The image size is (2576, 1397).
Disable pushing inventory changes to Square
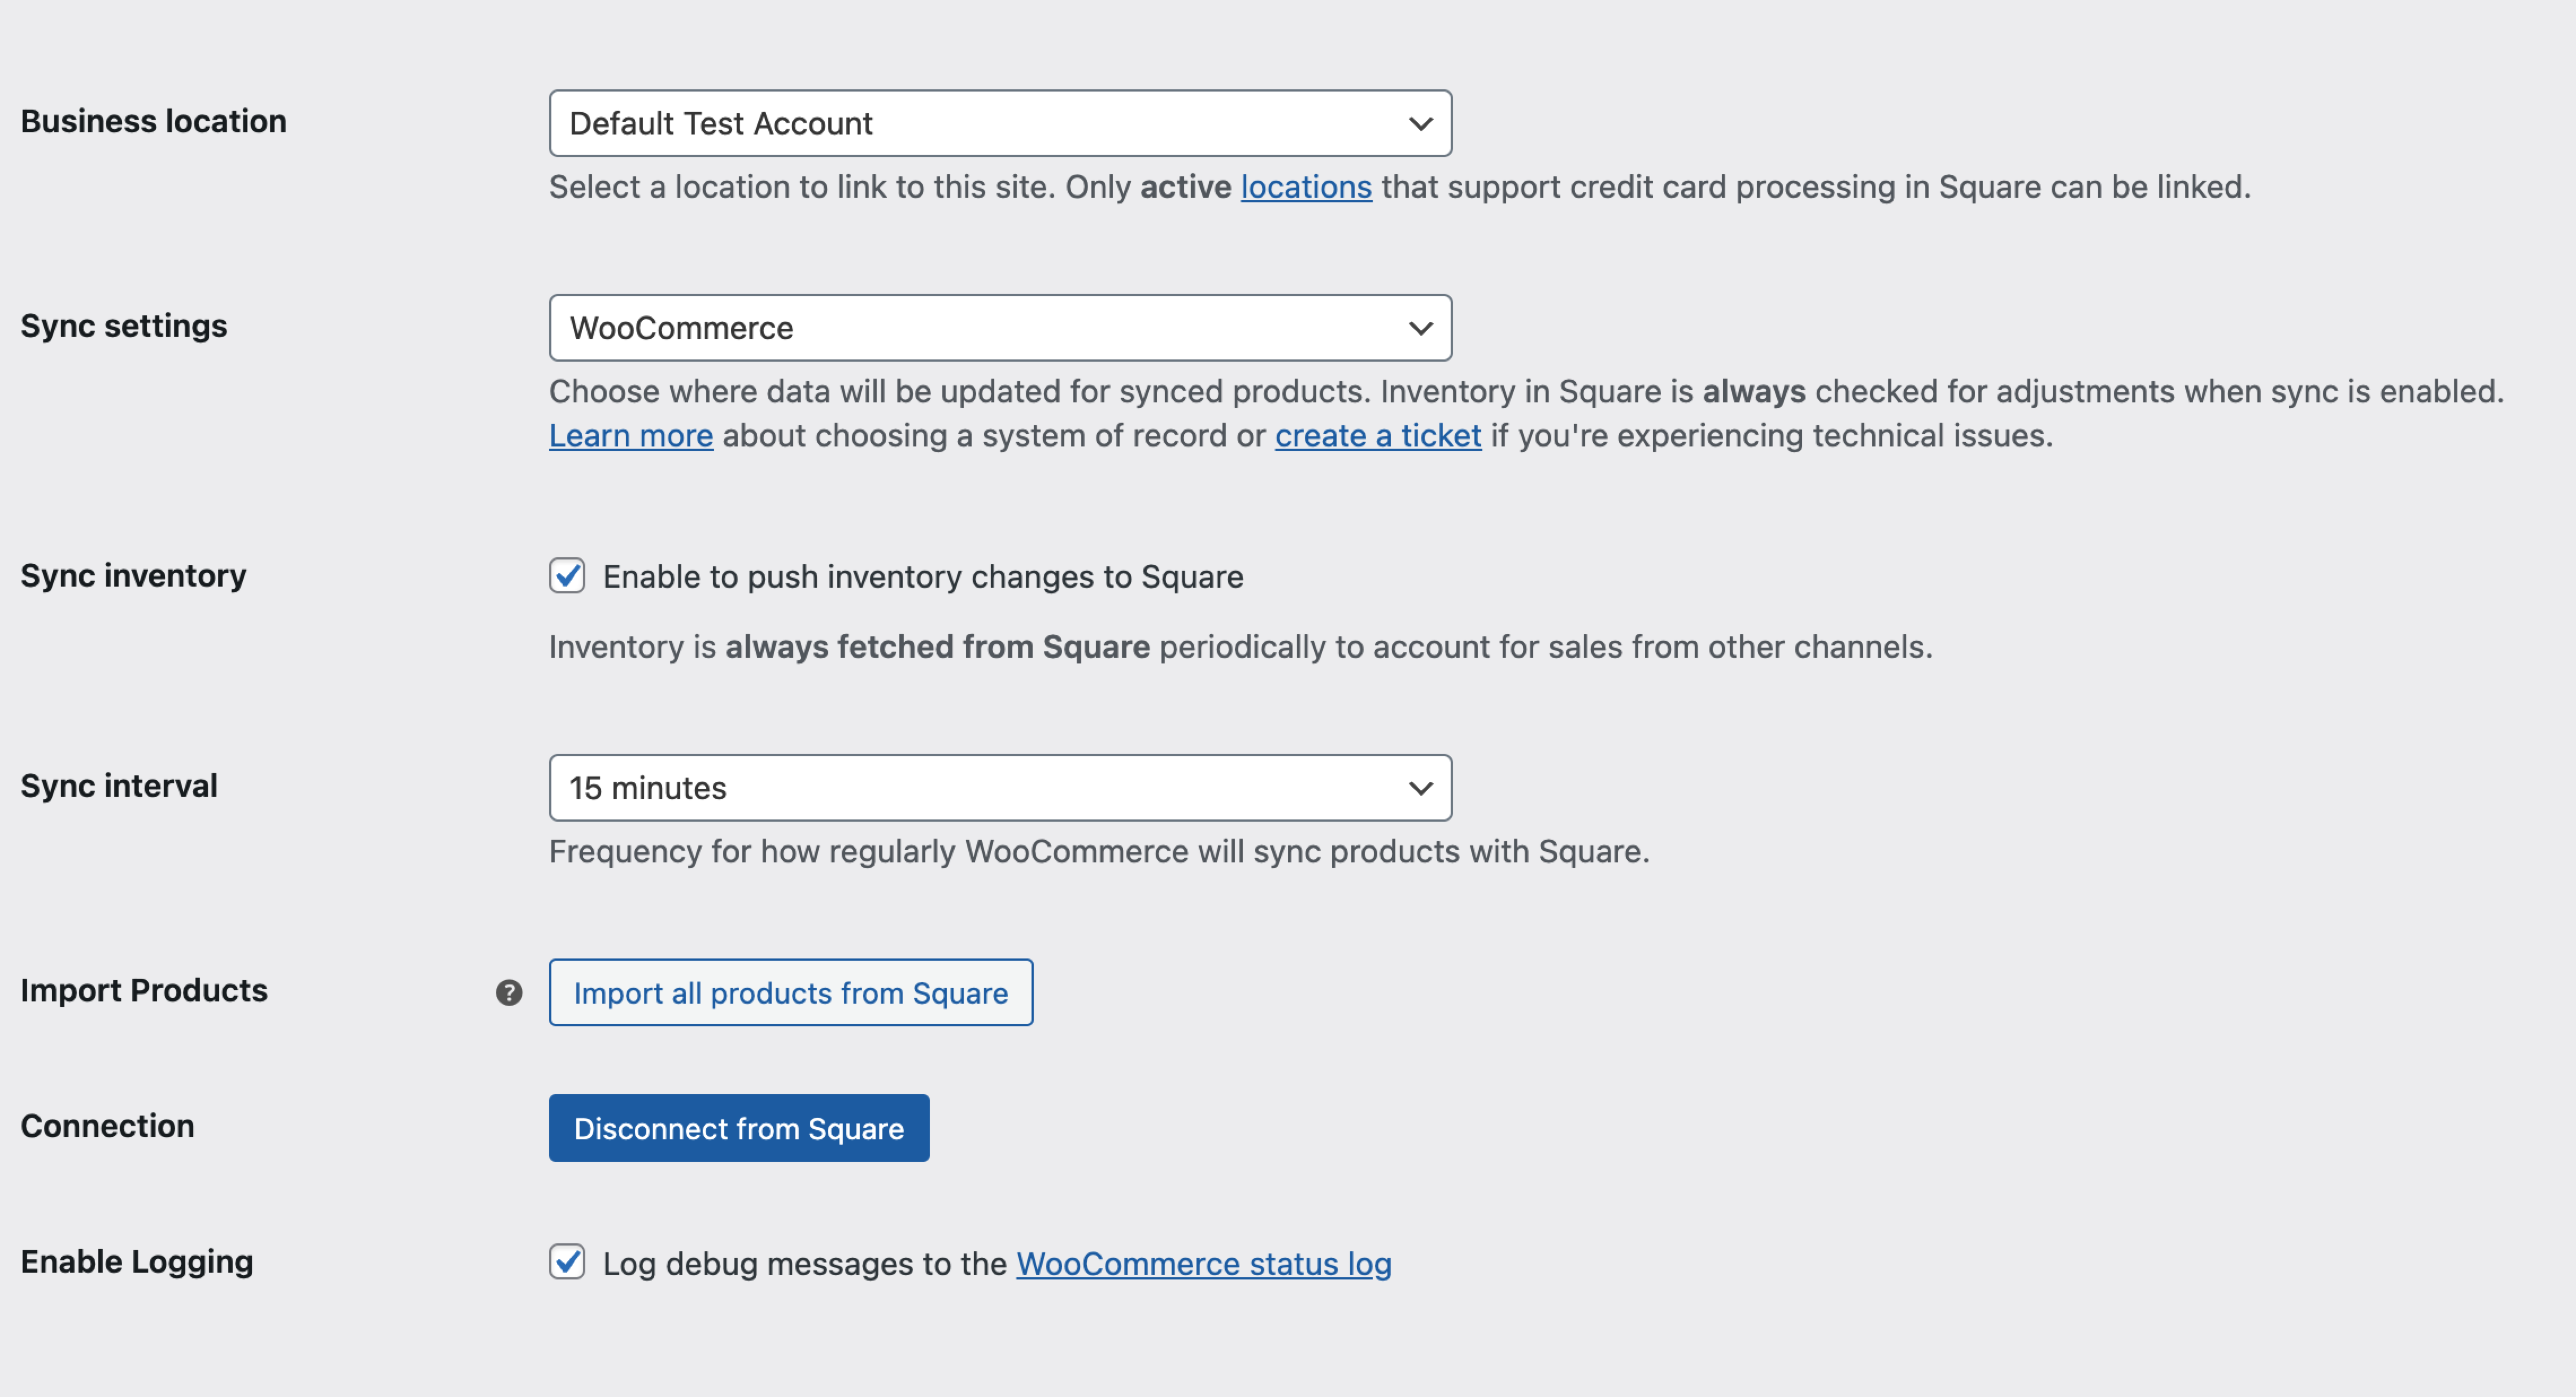point(567,575)
